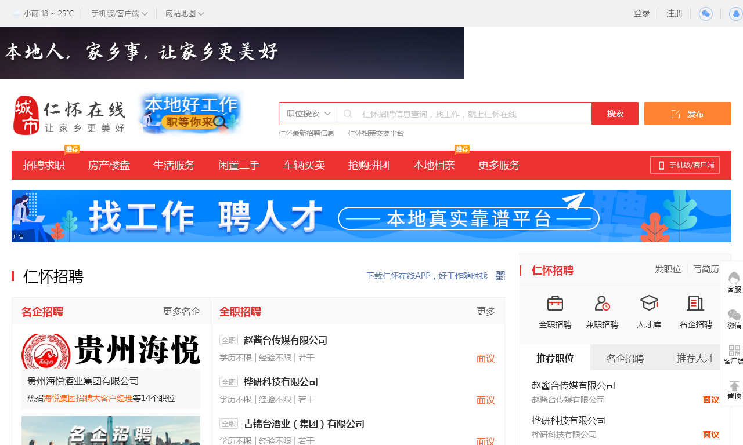Open the 人才库 graduation cap icon
This screenshot has height=445, width=743.
[x=648, y=303]
